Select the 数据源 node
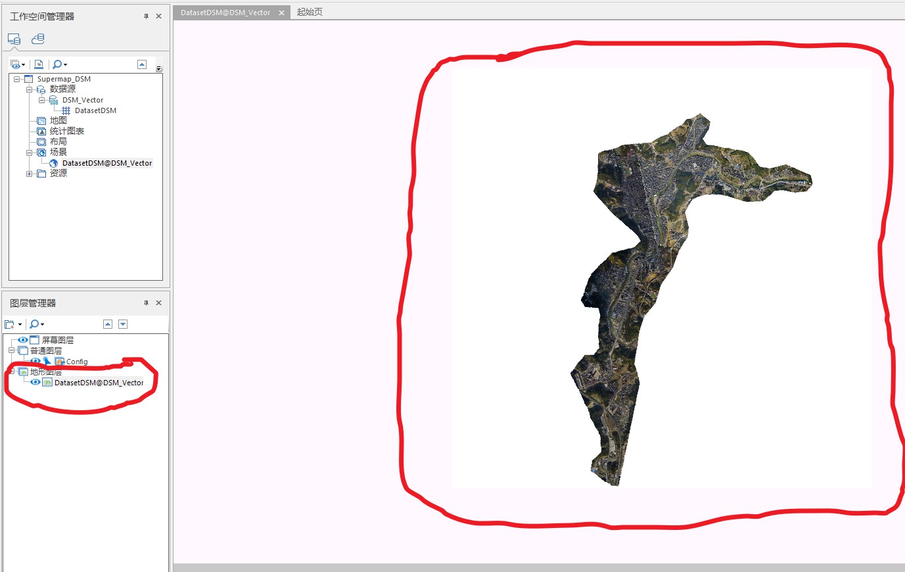This screenshot has height=572, width=905. [62, 89]
